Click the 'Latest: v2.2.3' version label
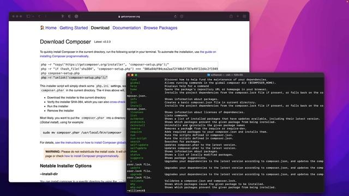 click(x=103, y=42)
